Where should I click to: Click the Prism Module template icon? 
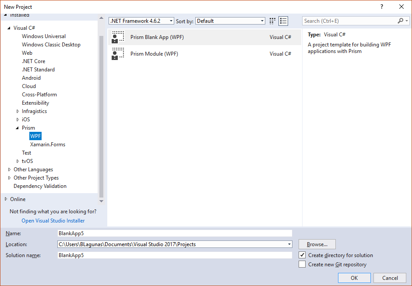(x=118, y=53)
